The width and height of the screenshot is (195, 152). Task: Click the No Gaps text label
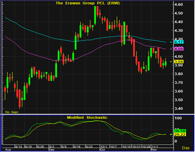click(12, 112)
